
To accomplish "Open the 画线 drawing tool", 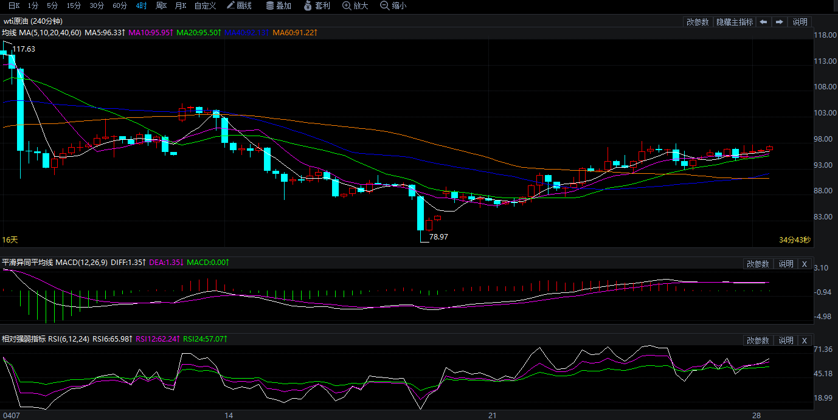I will coord(239,6).
